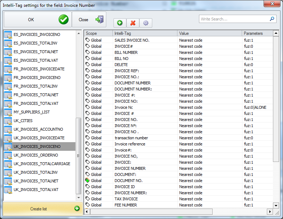
Task: Click the green plus add tag icon
Action: [x=120, y=23]
